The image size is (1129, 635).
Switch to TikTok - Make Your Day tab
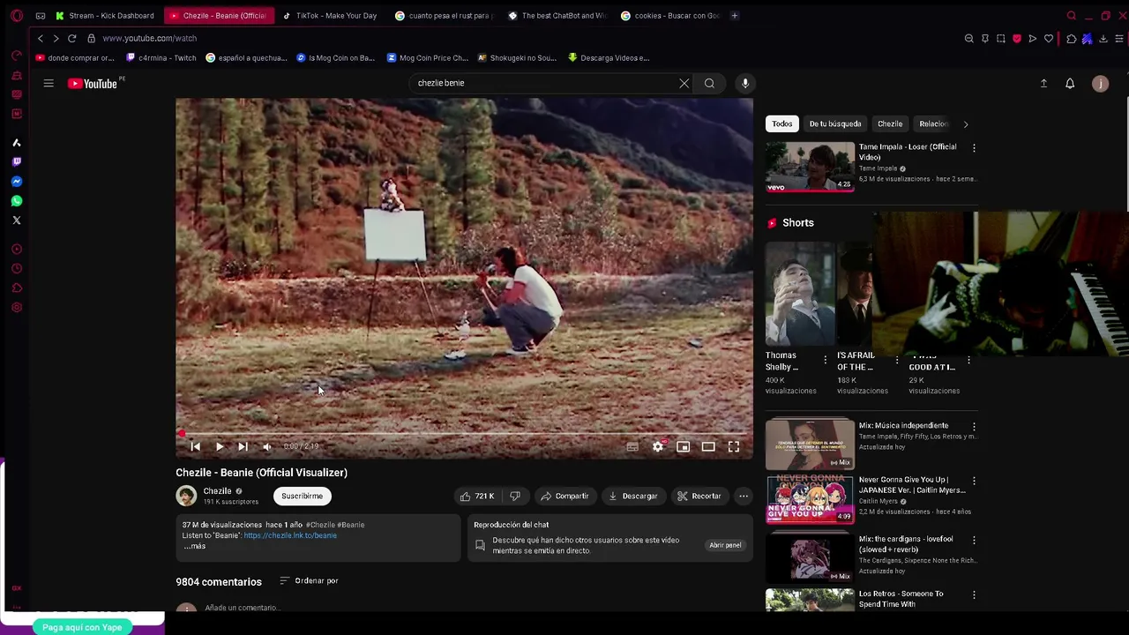pos(329,15)
